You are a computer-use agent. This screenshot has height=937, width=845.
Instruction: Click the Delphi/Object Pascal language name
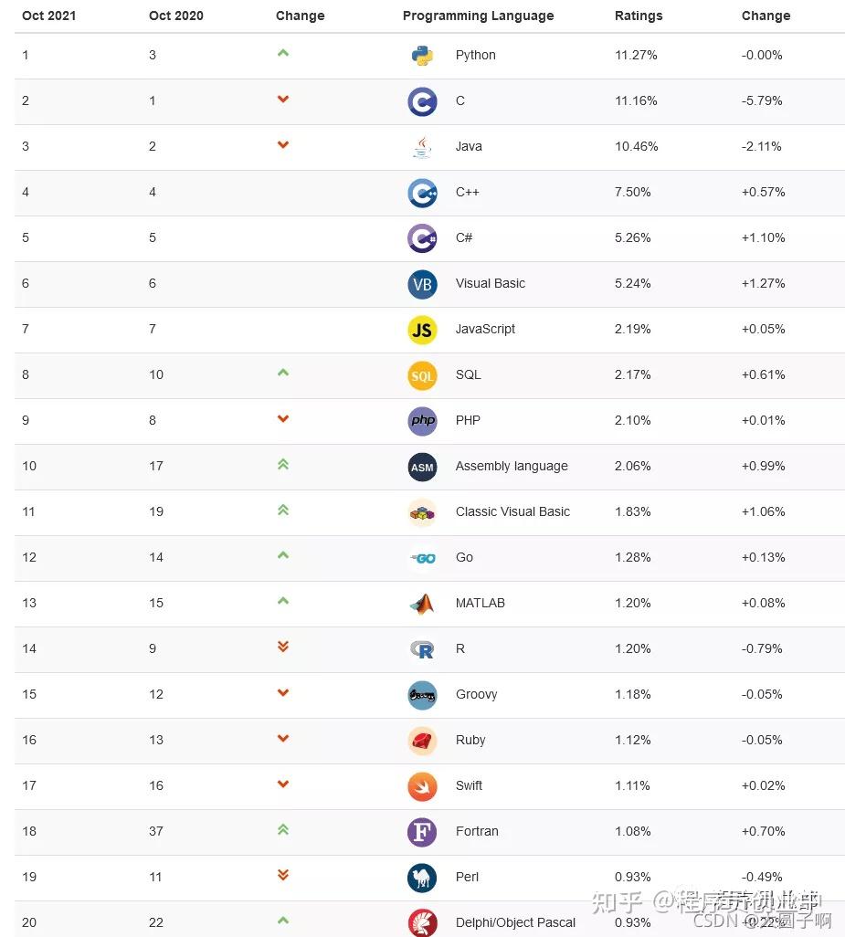click(515, 922)
